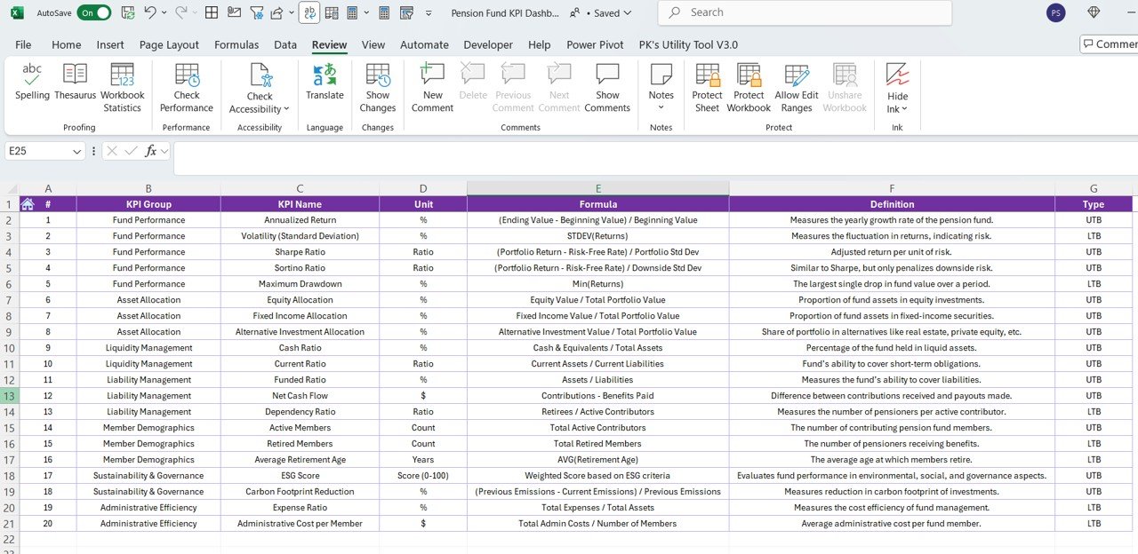This screenshot has height=554, width=1138.
Task: Click the home icon in cell A1
Action: click(28, 204)
